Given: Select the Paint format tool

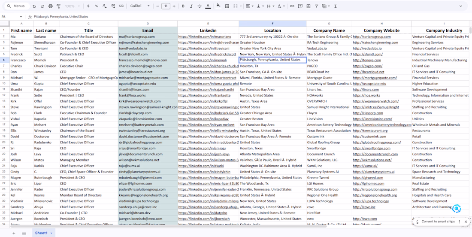Looking at the screenshot, I should (59, 6).
